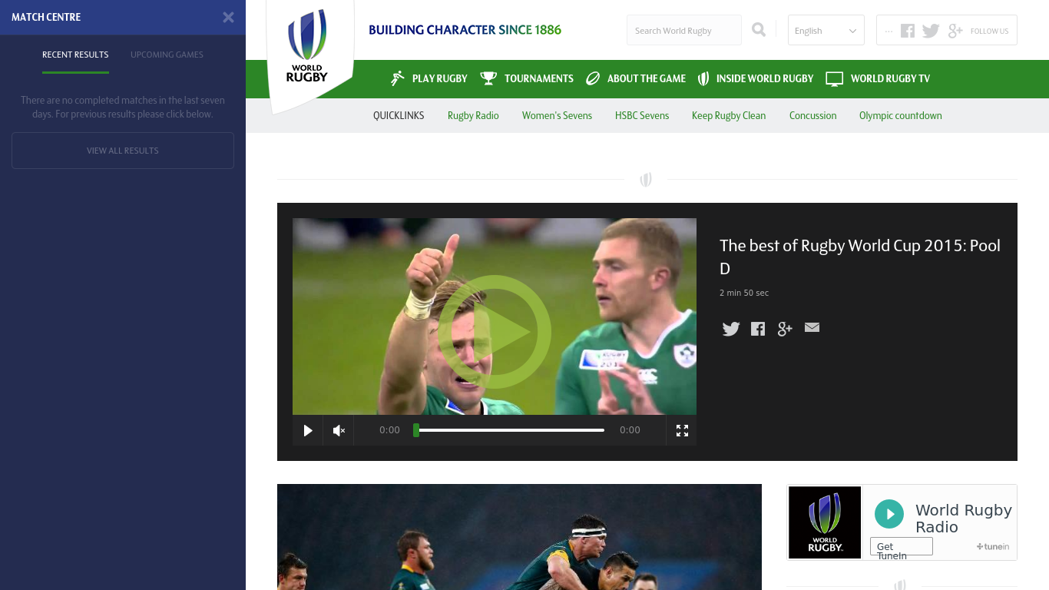Enter fullscreen mode on the video player
The width and height of the screenshot is (1049, 590).
coord(681,430)
